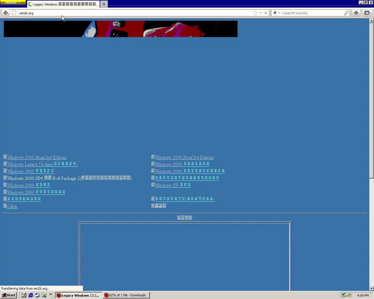The height and width of the screenshot is (299, 374).
Task: Click the page scrollbar up arrow
Action: click(x=371, y=21)
